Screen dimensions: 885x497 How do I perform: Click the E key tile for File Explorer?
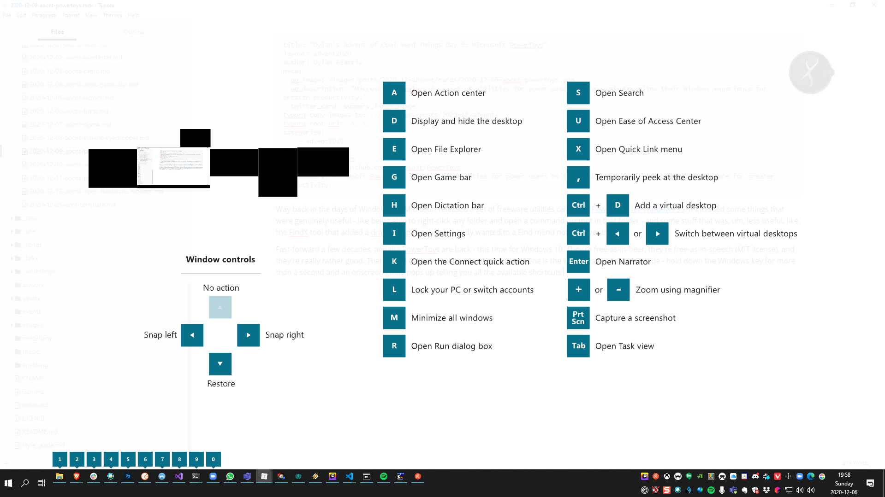click(394, 149)
